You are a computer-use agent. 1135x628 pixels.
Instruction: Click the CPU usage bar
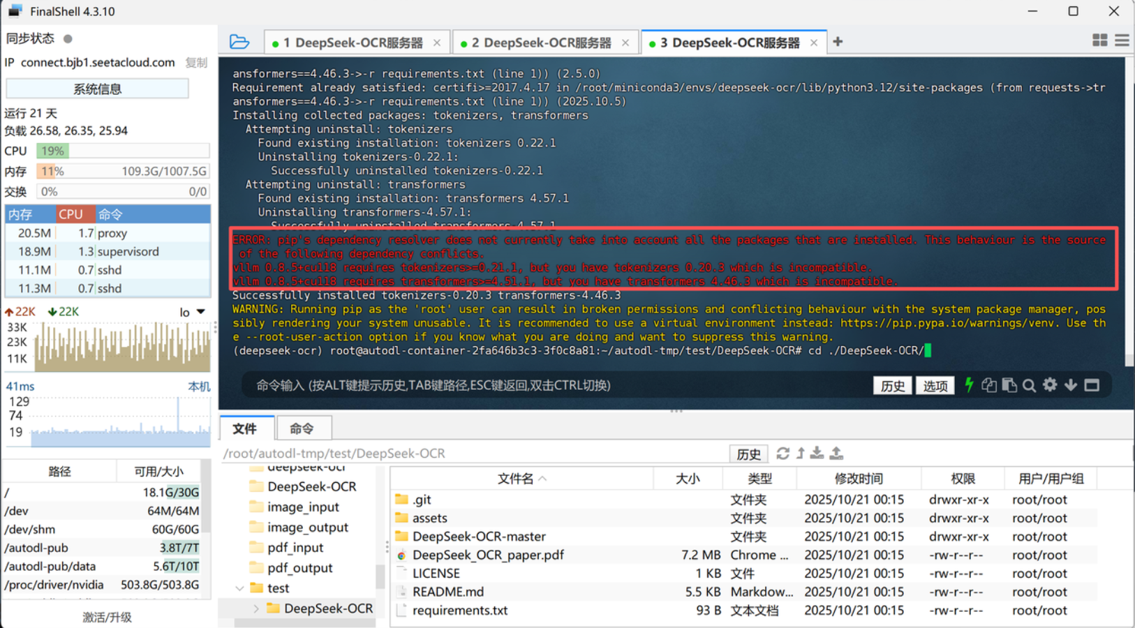123,151
